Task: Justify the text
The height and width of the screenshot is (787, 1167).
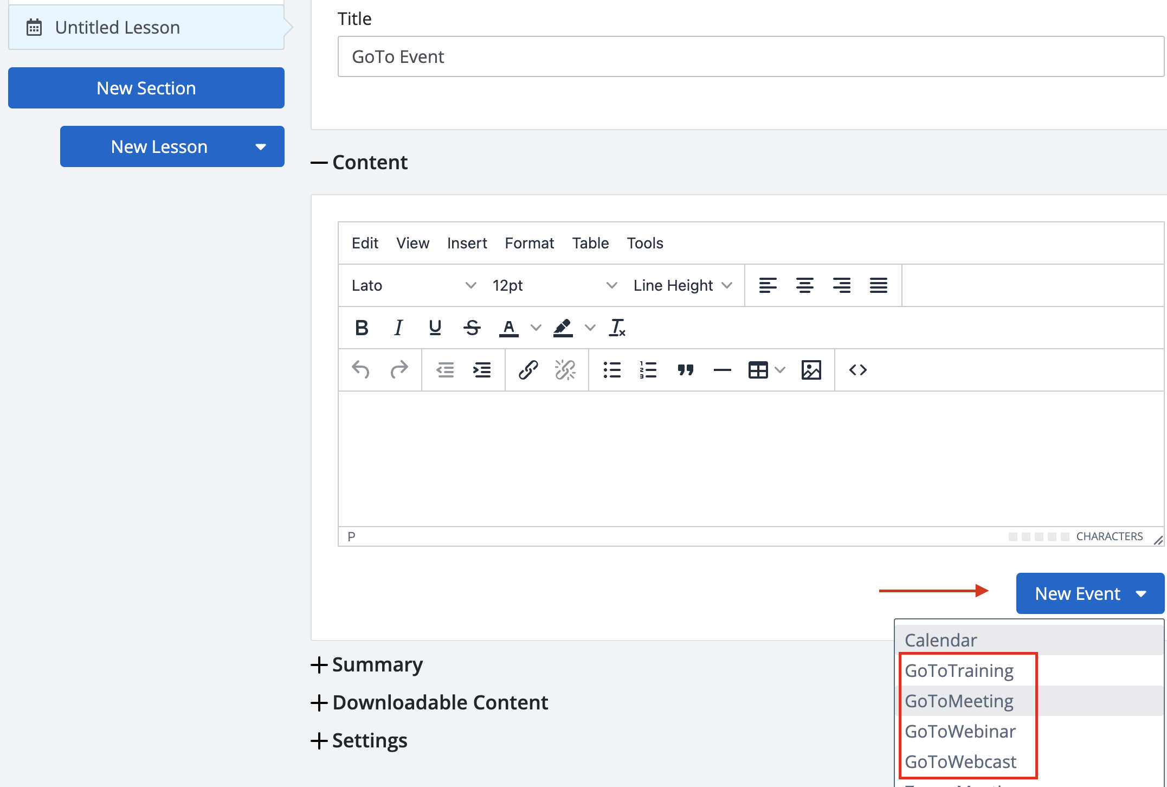Action: pyautogui.click(x=879, y=285)
